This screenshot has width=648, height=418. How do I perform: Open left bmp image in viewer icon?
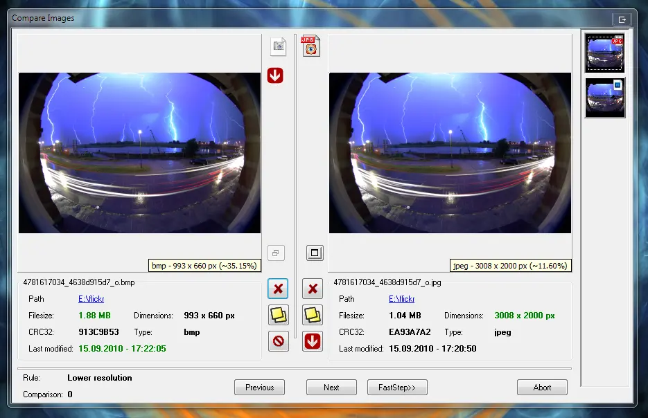coord(279,46)
